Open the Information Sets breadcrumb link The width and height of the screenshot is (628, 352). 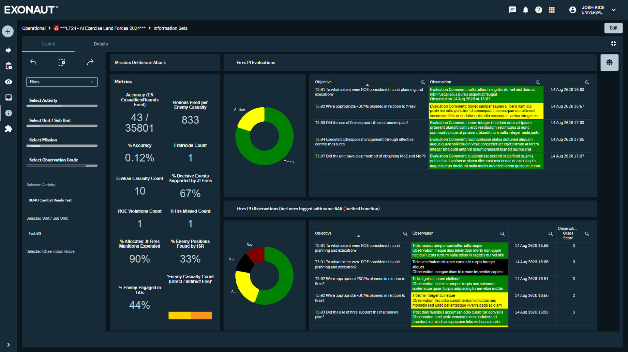coord(170,28)
